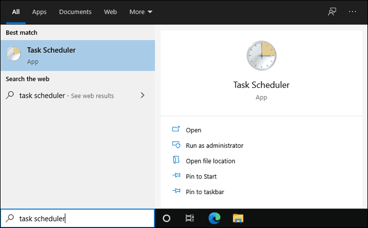Open task scheduler web results
Viewport: 368px width, 228px height.
(78, 96)
